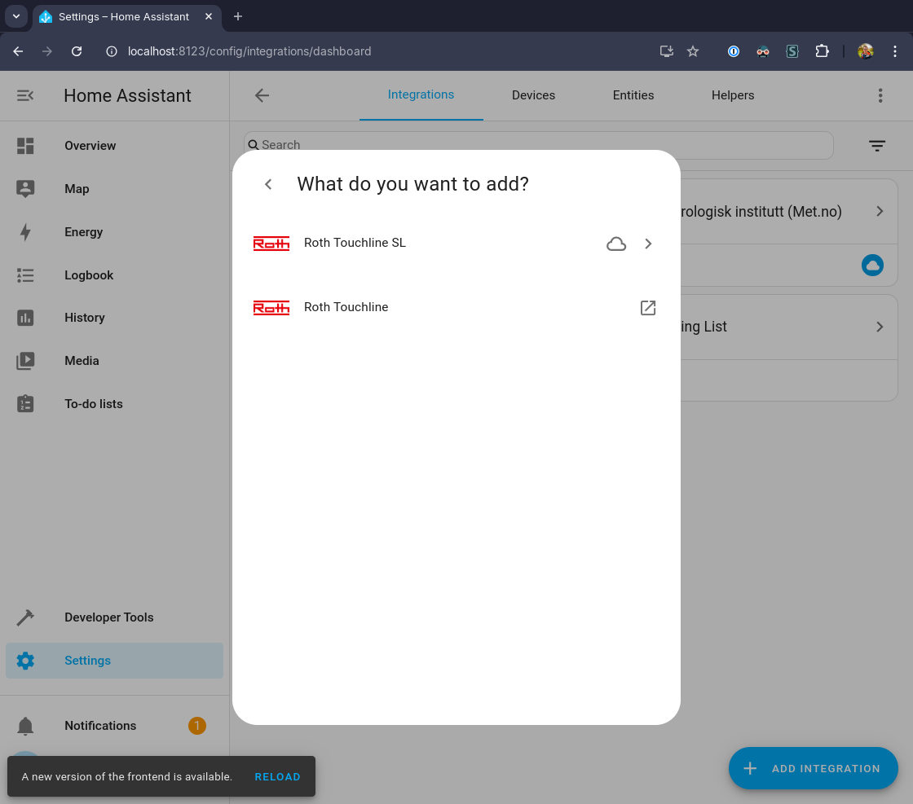Open the Helpers tab
Viewport: 913px width, 804px height.
[x=733, y=95]
